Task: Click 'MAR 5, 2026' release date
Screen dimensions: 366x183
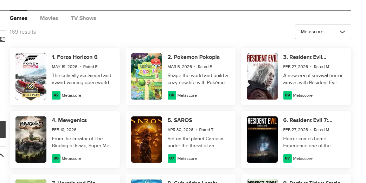Action: pos(180,67)
